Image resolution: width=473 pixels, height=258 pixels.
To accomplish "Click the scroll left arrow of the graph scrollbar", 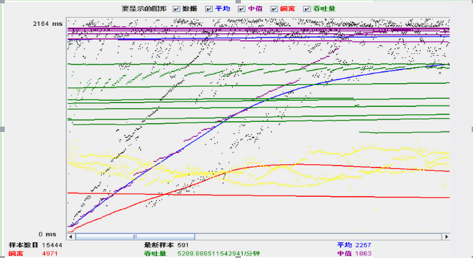I will (71, 237).
